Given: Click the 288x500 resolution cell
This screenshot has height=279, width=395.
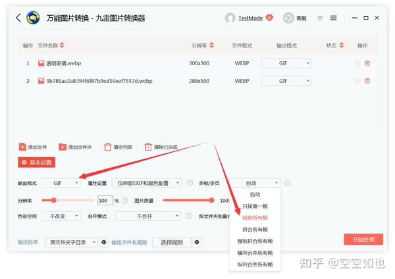Looking at the screenshot, I should 199,81.
